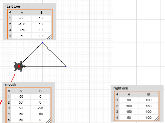Click column A header in mouth table
Screen dimensions: 165x123
[x=21, y=91]
